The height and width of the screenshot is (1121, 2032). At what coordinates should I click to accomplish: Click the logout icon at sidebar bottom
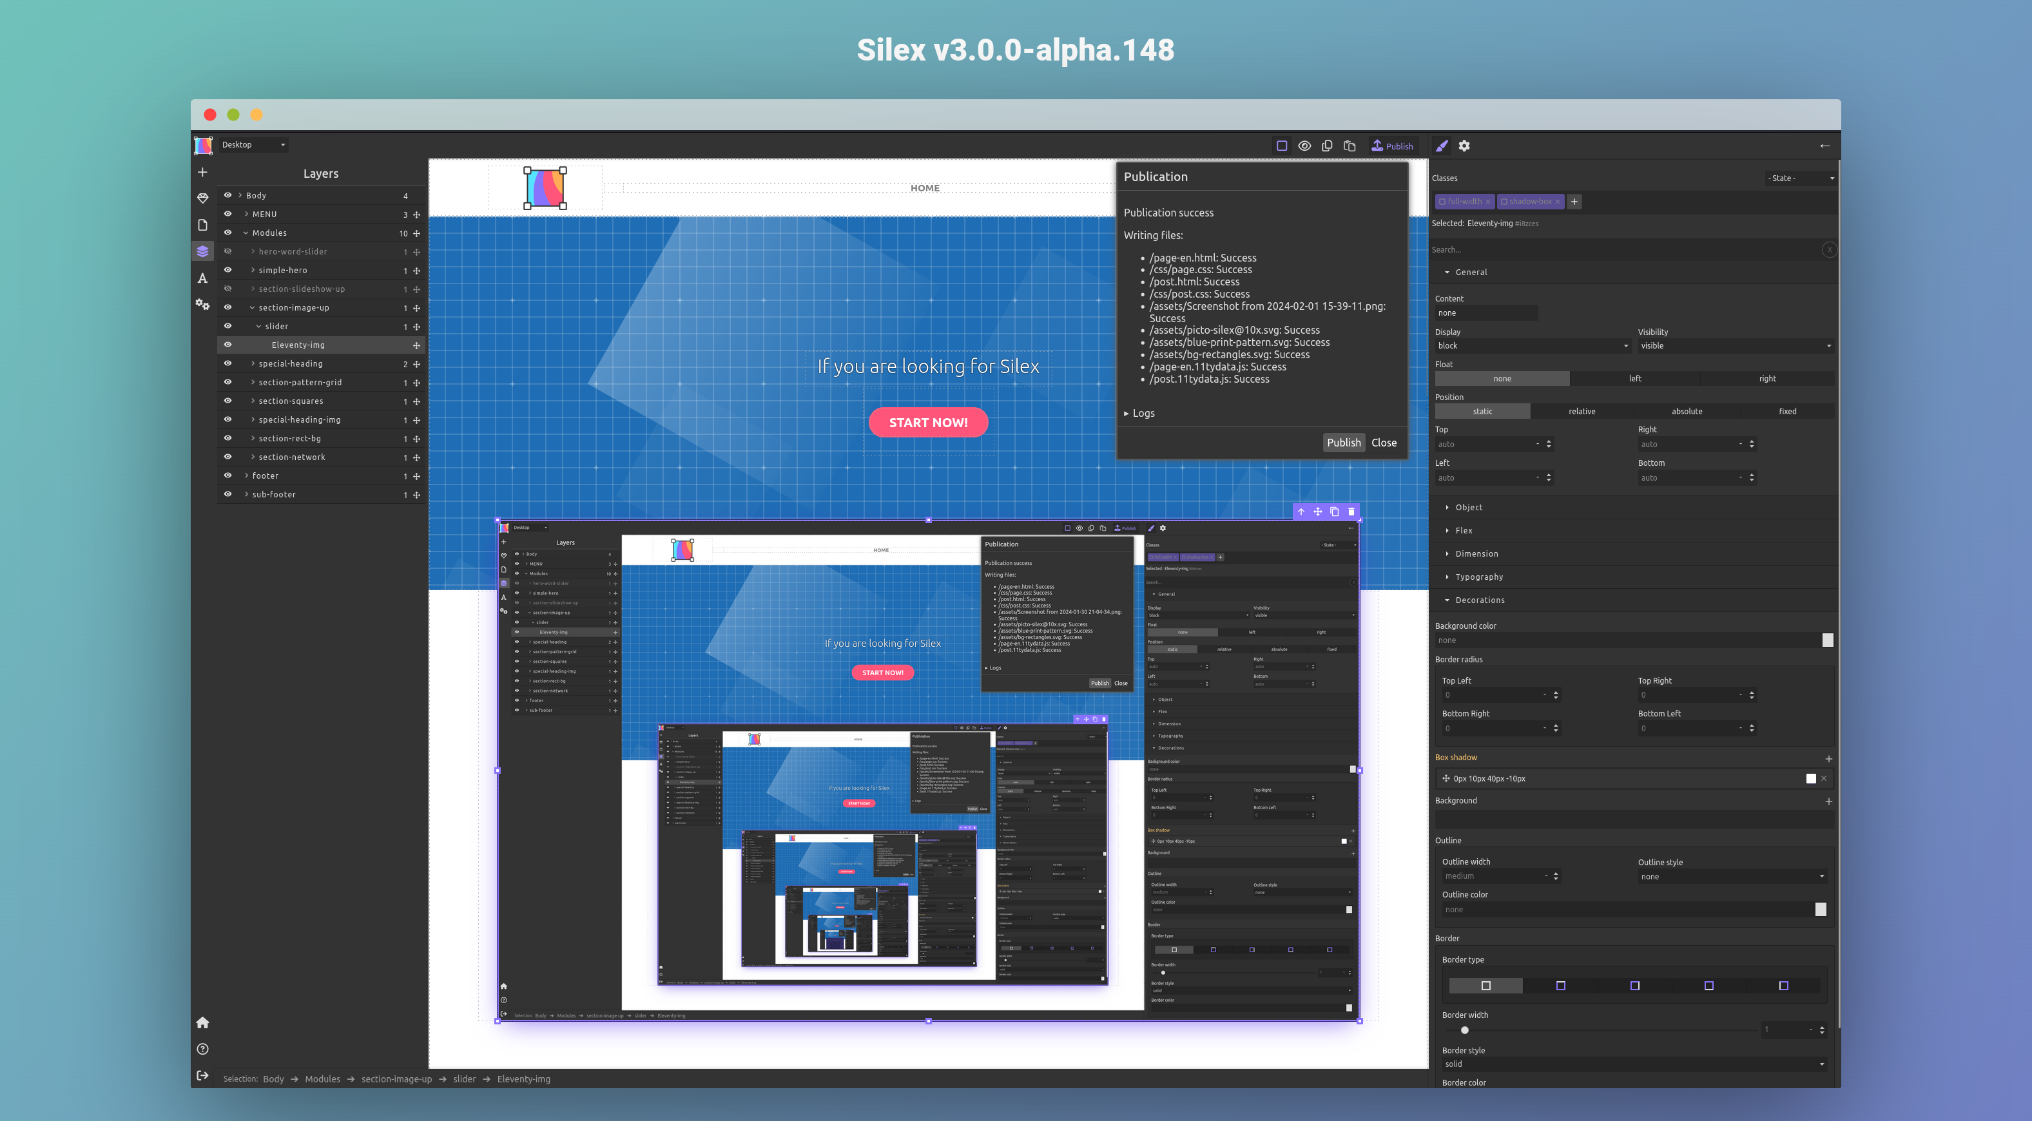coord(203,1075)
